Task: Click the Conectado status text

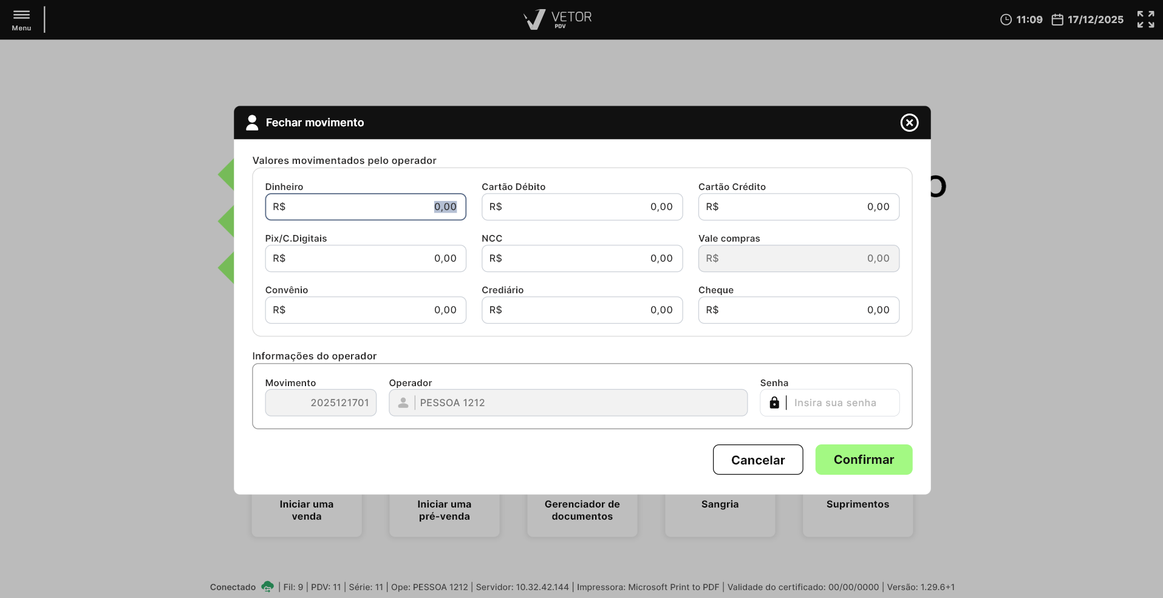Action: [x=233, y=587]
